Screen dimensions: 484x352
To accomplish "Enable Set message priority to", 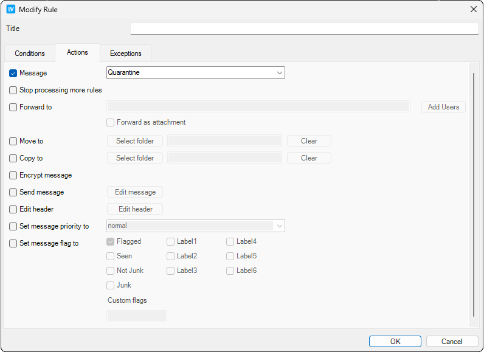I will pos(13,226).
